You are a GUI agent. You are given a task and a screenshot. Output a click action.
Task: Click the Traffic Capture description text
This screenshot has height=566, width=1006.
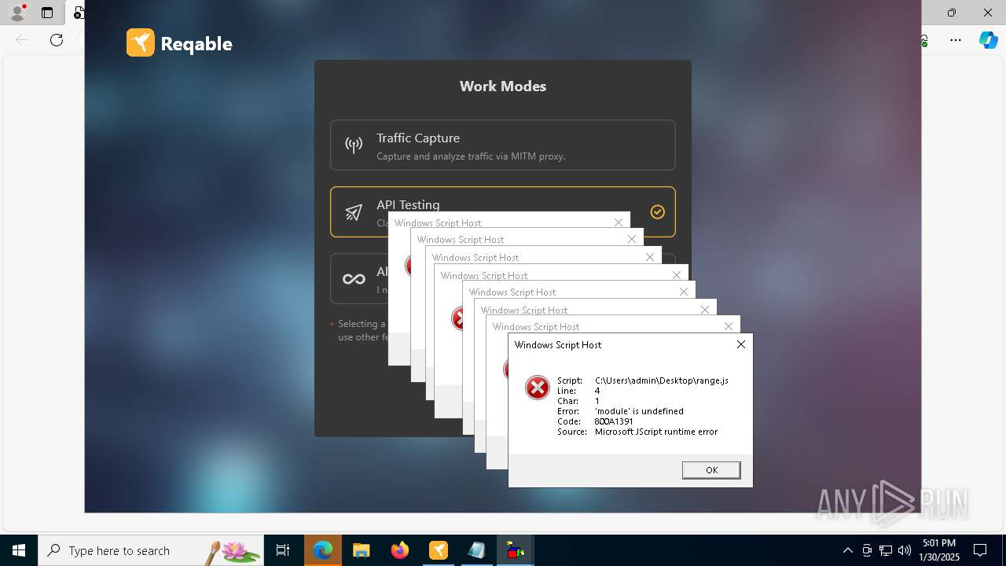tap(471, 156)
